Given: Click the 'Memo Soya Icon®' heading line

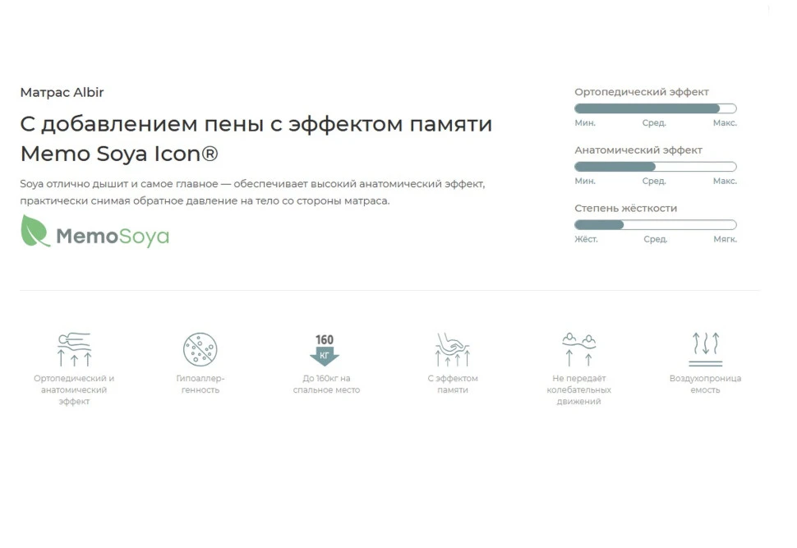Looking at the screenshot, I should pos(119,154).
